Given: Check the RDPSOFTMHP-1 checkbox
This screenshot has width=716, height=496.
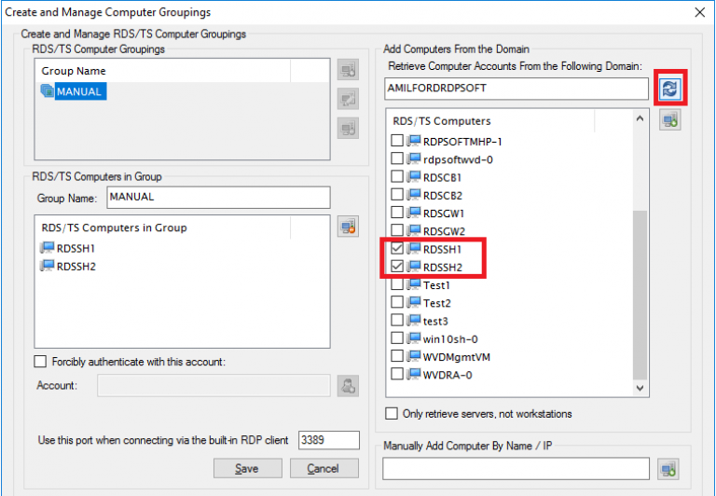Looking at the screenshot, I should tap(397, 140).
